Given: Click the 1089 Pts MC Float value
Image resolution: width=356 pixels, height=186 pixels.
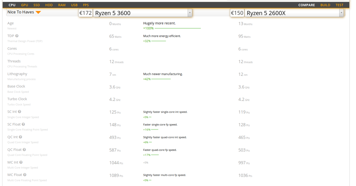Looking at the screenshot, I should pos(116,175).
